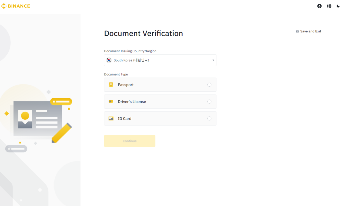Click the Driver's License label text
The image size is (342, 206).
(x=132, y=102)
